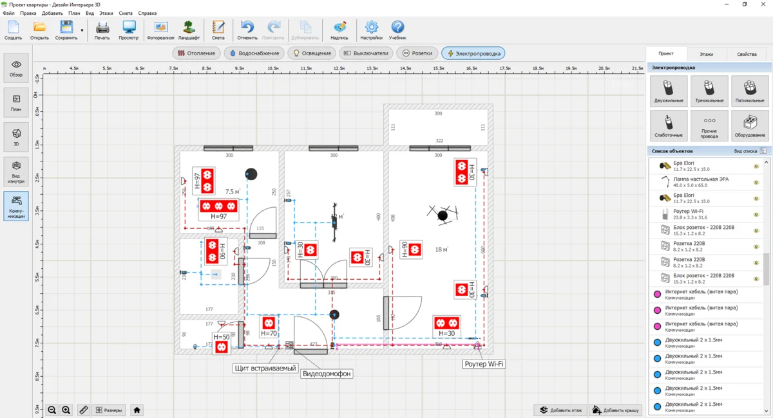Redo the action with Повторить
This screenshot has height=418, width=773.
(x=274, y=30)
